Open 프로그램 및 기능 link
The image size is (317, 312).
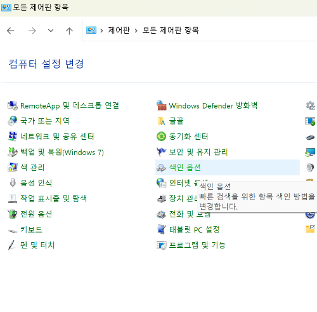(x=197, y=245)
